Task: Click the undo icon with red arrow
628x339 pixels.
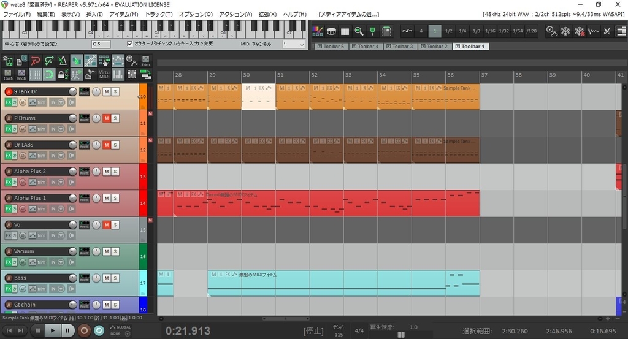Action: pos(35,61)
